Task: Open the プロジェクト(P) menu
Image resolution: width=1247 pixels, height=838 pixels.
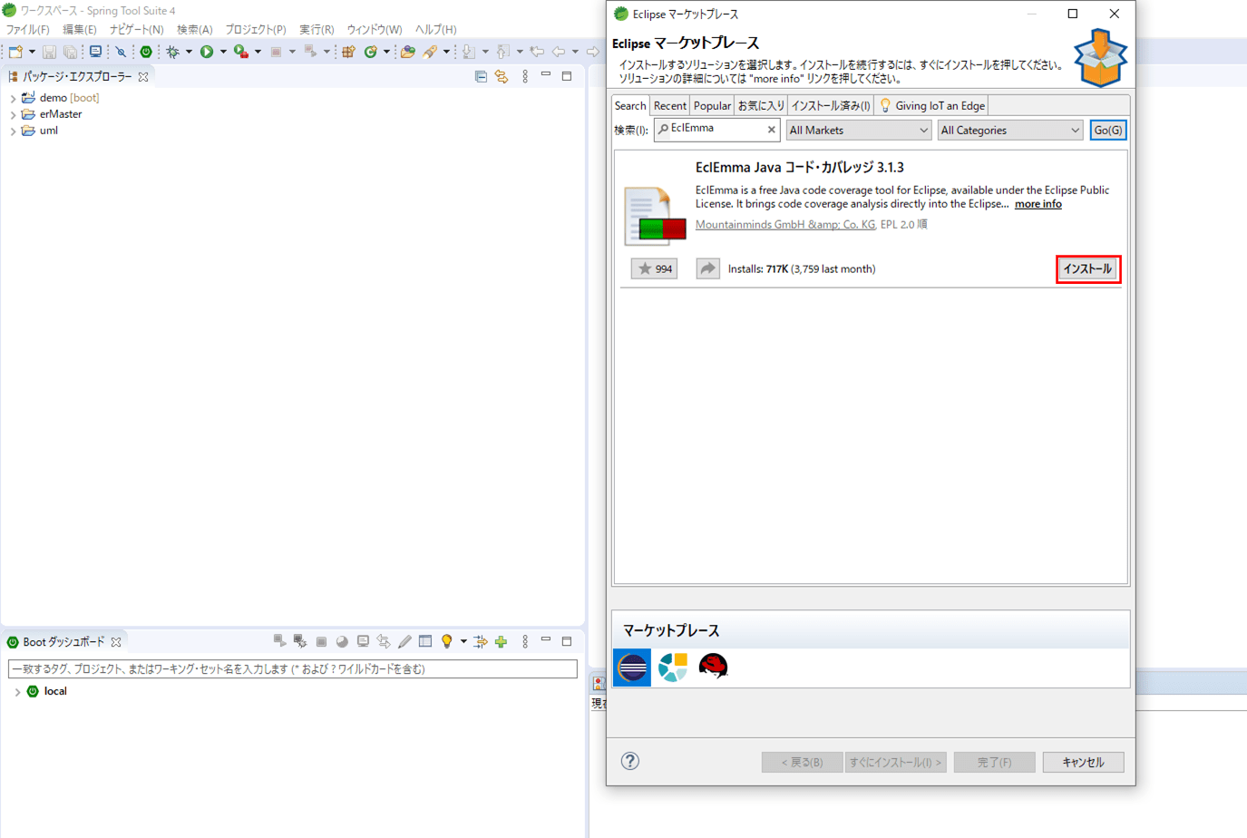Action: (x=256, y=30)
